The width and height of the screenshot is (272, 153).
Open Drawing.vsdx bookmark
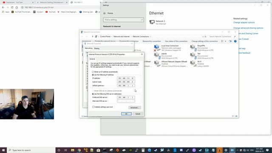coord(86,12)
